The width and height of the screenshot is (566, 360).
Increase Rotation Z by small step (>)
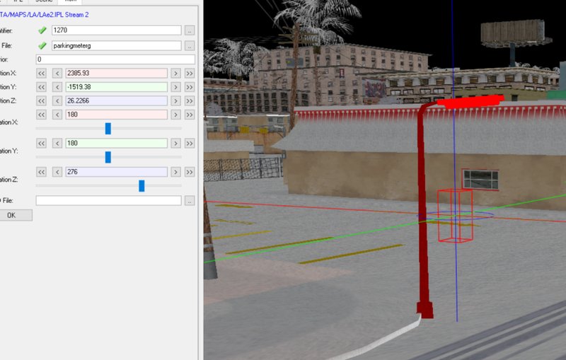point(175,172)
